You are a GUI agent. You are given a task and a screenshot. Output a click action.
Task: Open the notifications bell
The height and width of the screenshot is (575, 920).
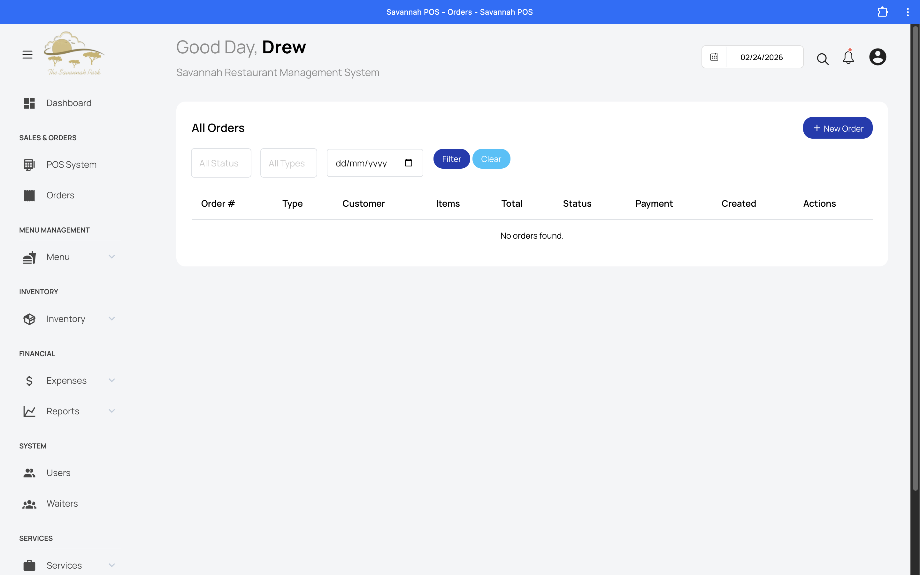tap(848, 58)
